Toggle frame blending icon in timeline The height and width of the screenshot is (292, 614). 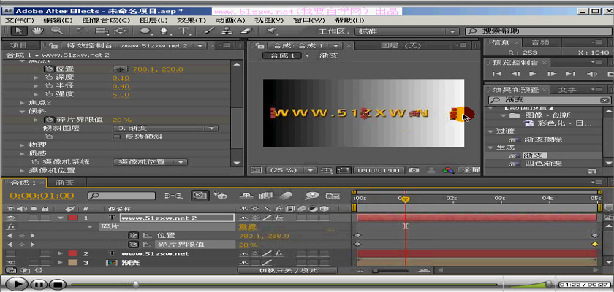[x=266, y=195]
